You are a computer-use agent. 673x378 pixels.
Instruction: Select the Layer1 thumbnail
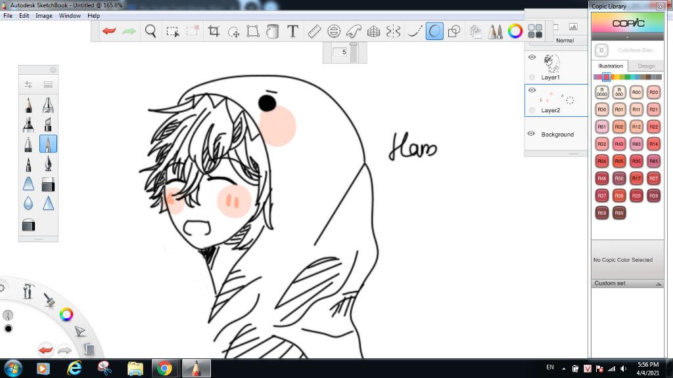[x=551, y=64]
